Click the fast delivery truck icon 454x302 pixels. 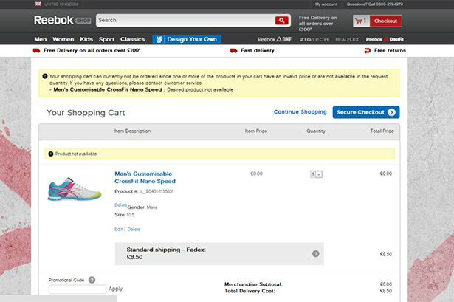click(x=234, y=51)
